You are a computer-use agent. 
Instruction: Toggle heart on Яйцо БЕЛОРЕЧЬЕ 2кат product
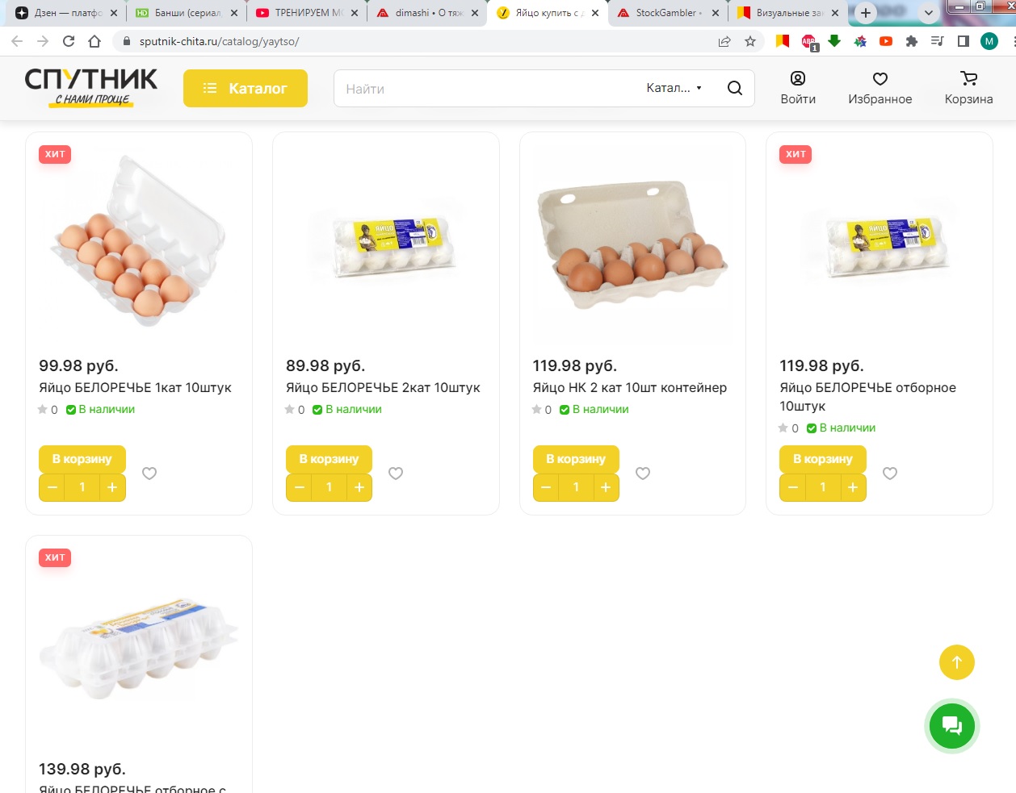click(396, 474)
